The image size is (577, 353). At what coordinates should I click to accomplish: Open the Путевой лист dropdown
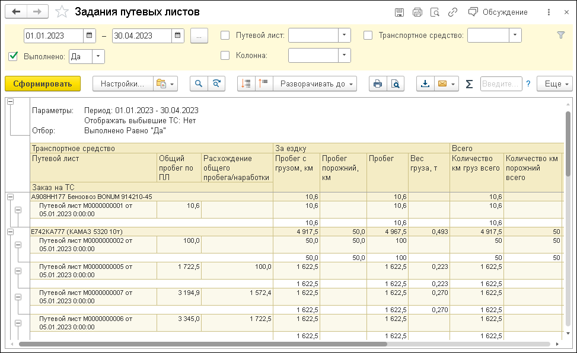pos(344,36)
